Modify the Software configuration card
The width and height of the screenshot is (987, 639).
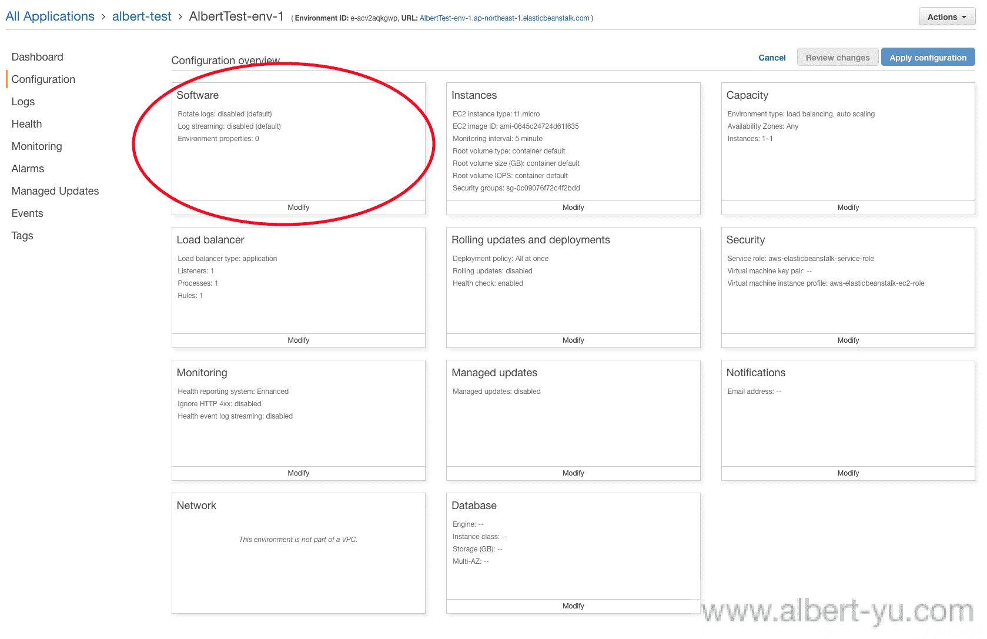[299, 208]
